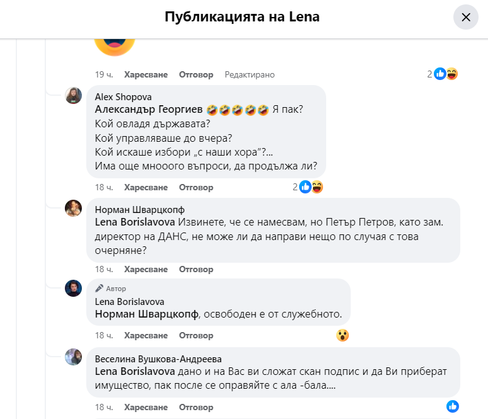The image size is (488, 419).
Task: Click the Александър Георгиев mention
Action: tap(149, 109)
